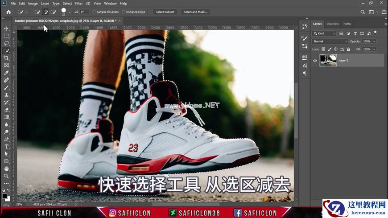The width and height of the screenshot is (388, 218).
Task: Select the History Brush tool
Action: (6, 102)
